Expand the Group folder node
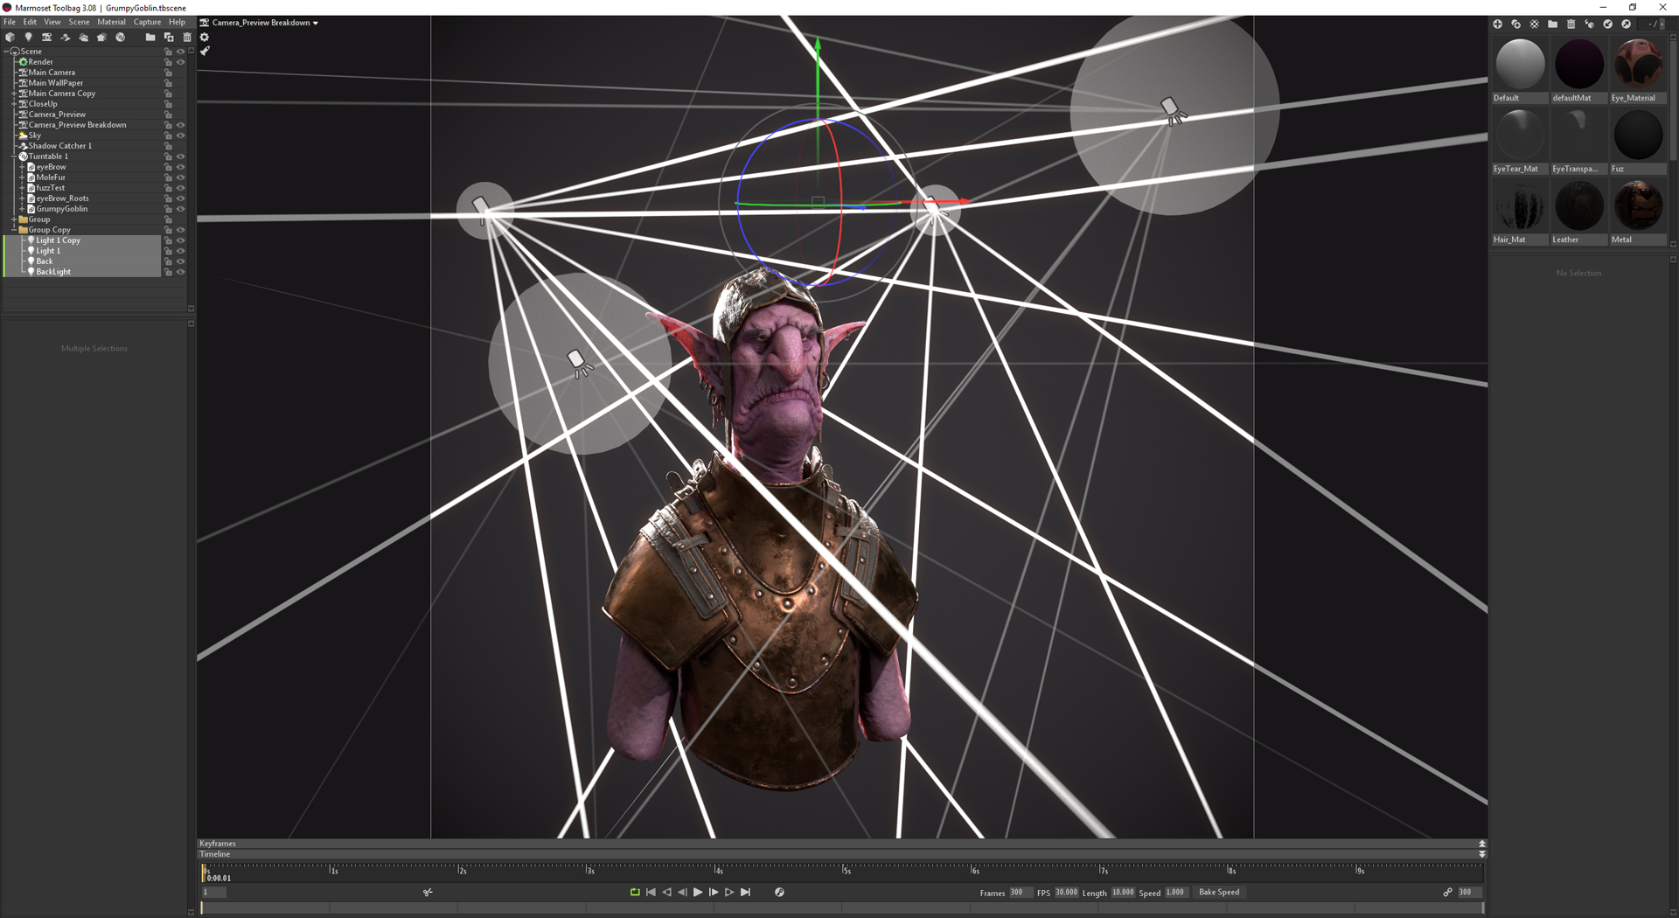Screen dimensions: 1679x918 tap(14, 219)
